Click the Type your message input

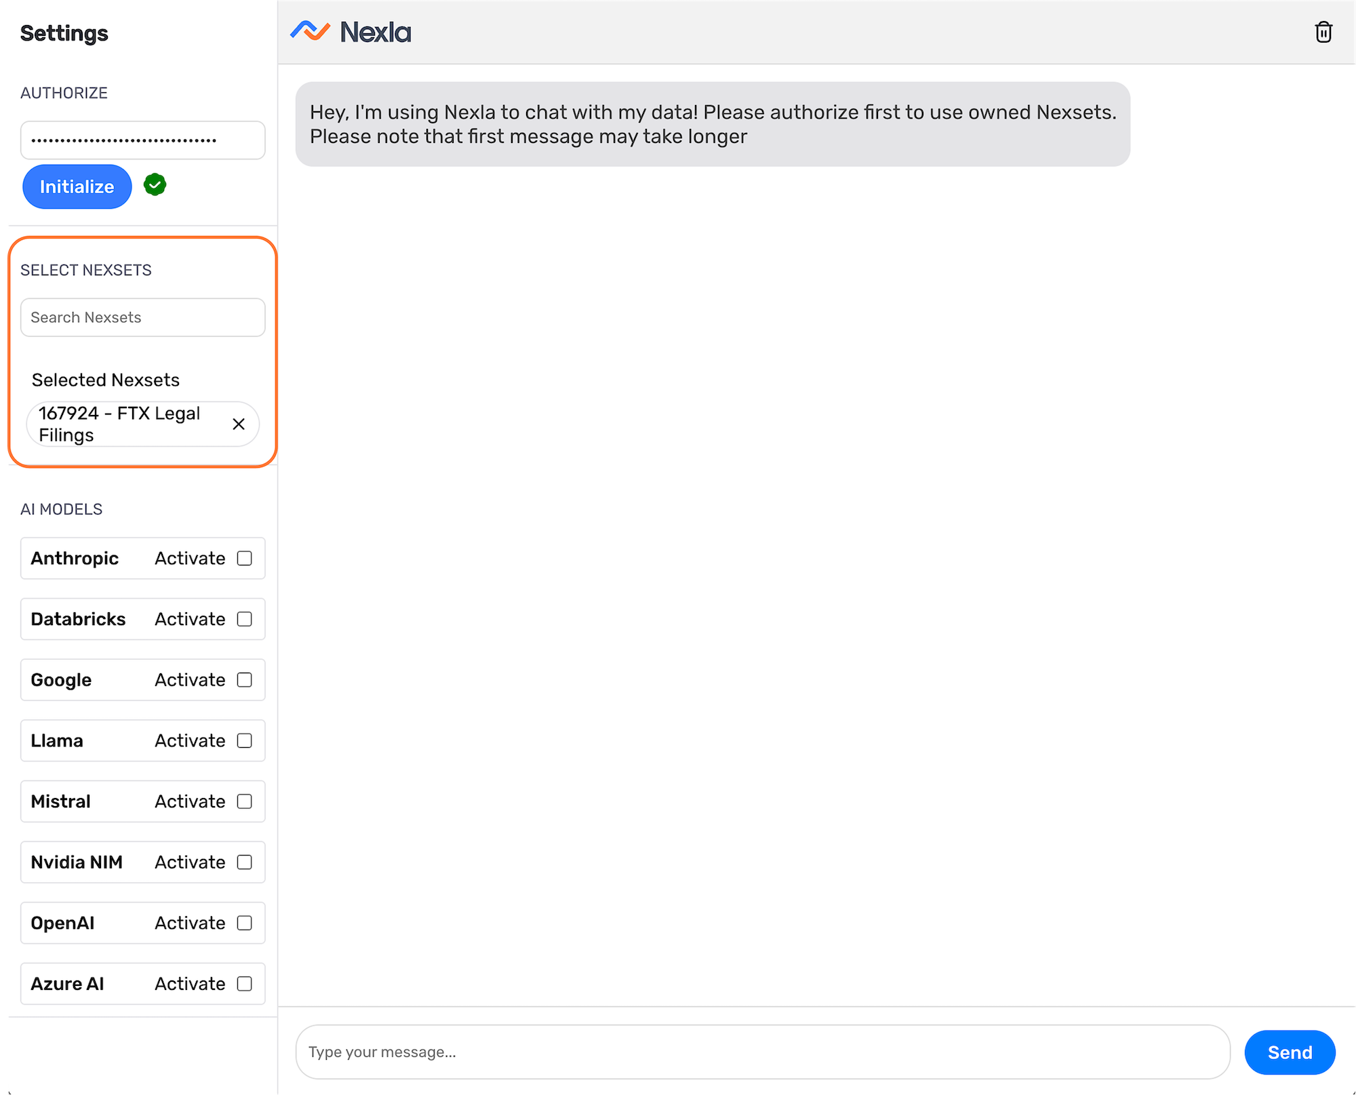click(762, 1052)
